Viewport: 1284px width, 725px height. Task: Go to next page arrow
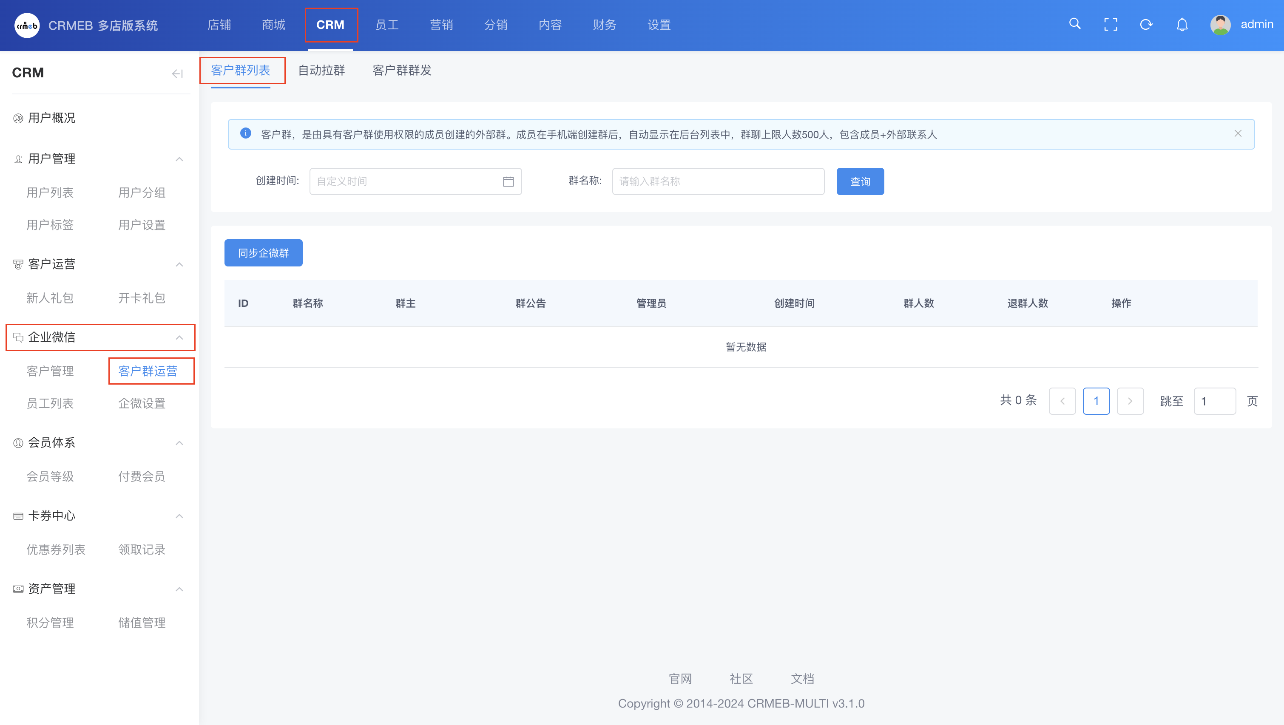pos(1130,401)
